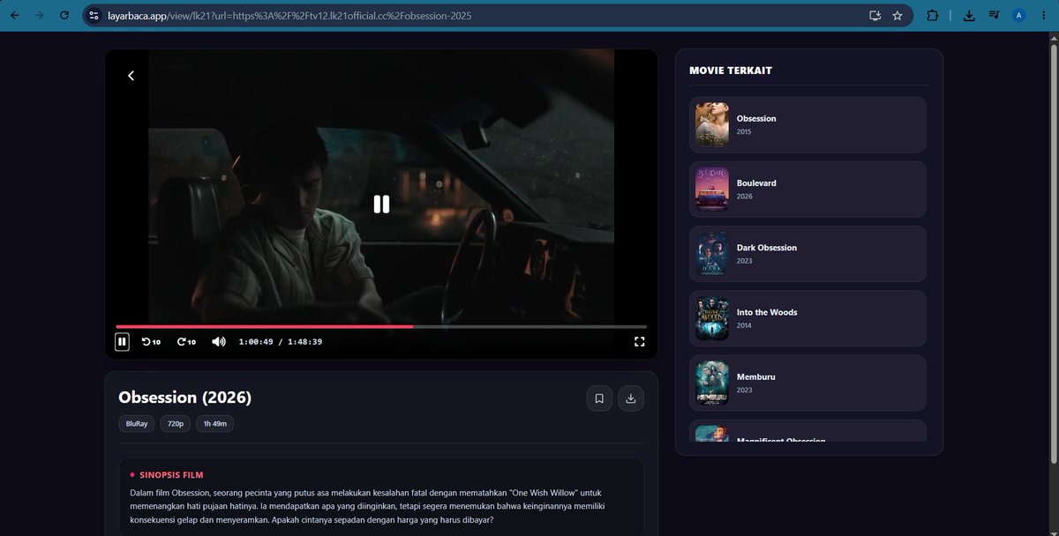Click the 1:00:49 / 1:48:39 time display

(x=281, y=342)
